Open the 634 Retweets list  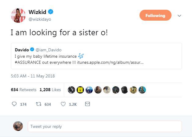(24, 90)
